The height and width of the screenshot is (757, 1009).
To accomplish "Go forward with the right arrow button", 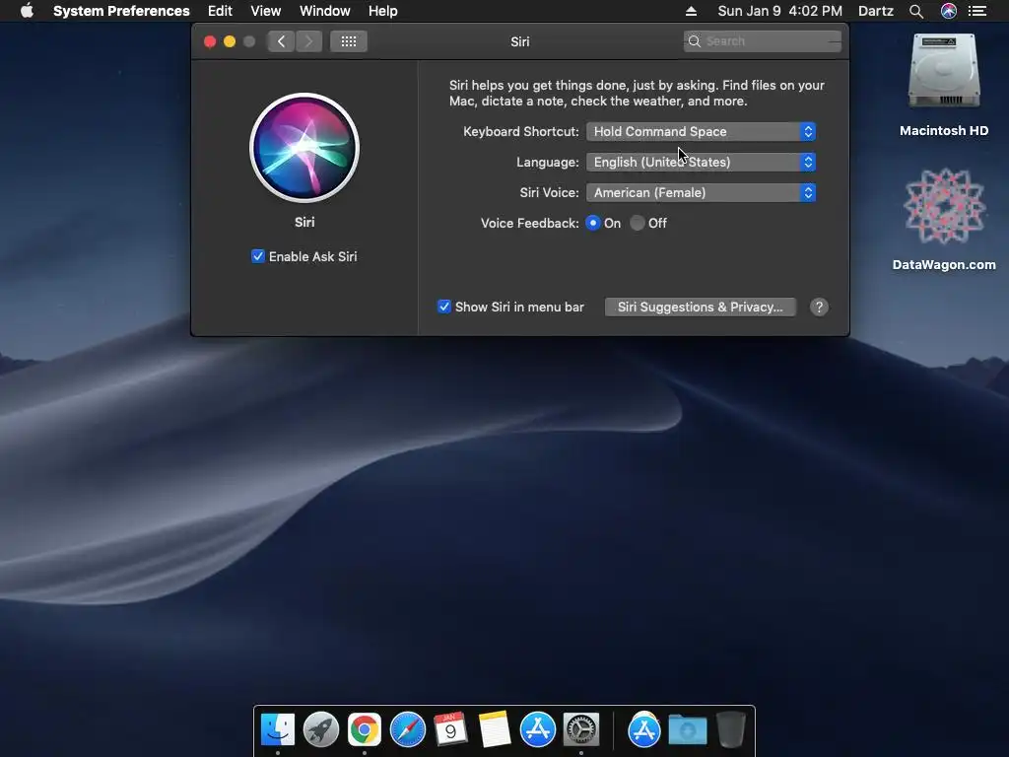I will 308,41.
